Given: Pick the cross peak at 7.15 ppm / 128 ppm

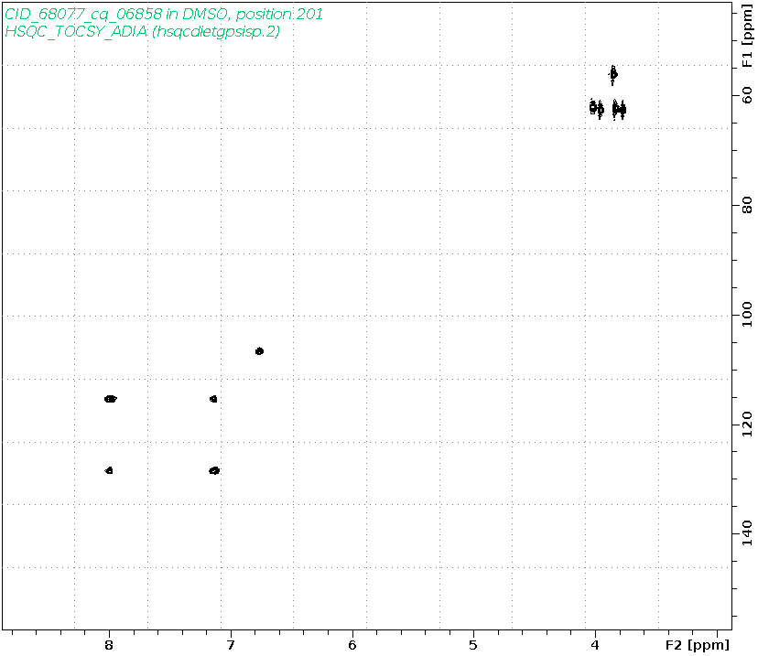Looking at the screenshot, I should [x=214, y=470].
